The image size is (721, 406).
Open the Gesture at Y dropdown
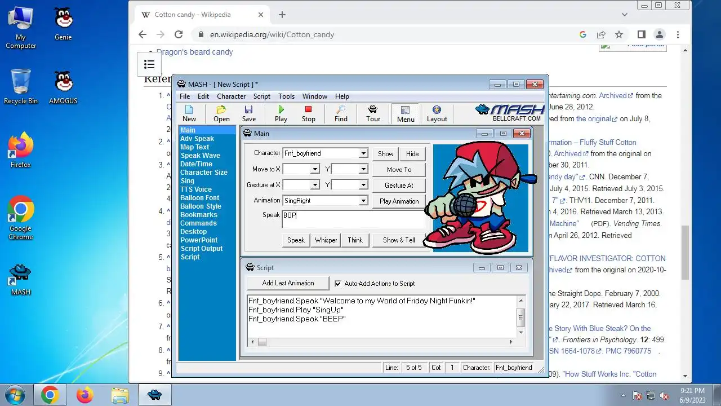pyautogui.click(x=363, y=185)
